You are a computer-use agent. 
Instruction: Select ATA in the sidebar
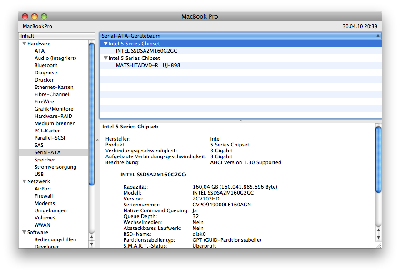tap(40, 51)
